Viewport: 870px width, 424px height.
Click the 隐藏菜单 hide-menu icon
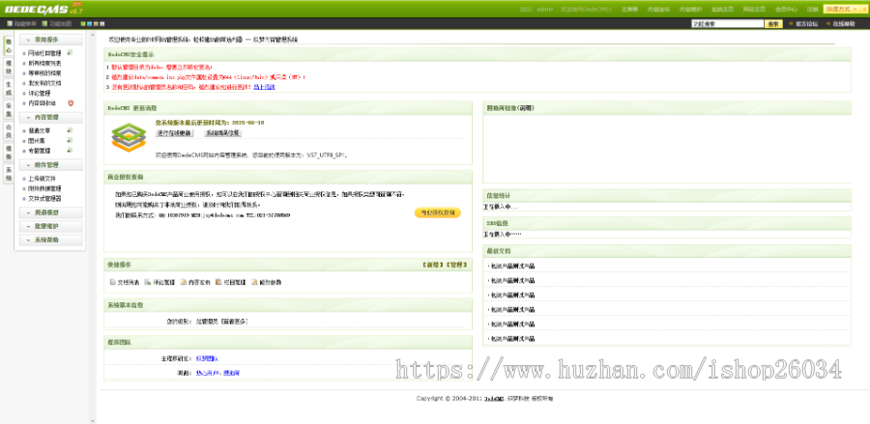tap(10, 24)
